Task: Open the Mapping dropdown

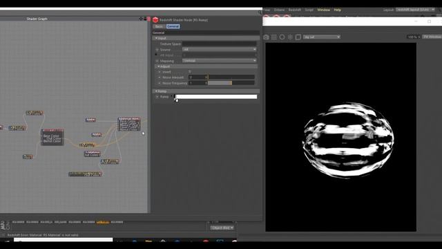Action: tap(220, 61)
